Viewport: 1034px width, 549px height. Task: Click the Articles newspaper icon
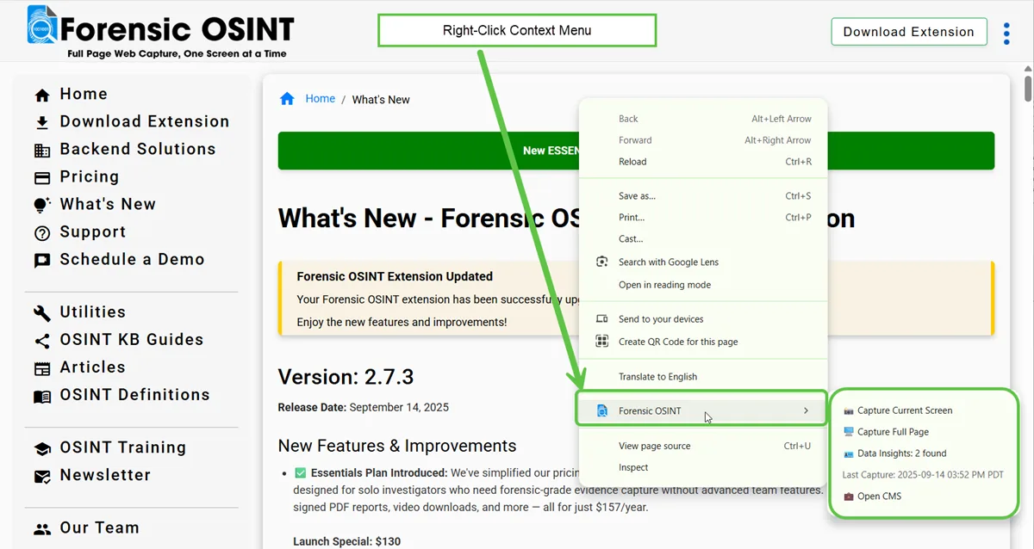pyautogui.click(x=41, y=367)
